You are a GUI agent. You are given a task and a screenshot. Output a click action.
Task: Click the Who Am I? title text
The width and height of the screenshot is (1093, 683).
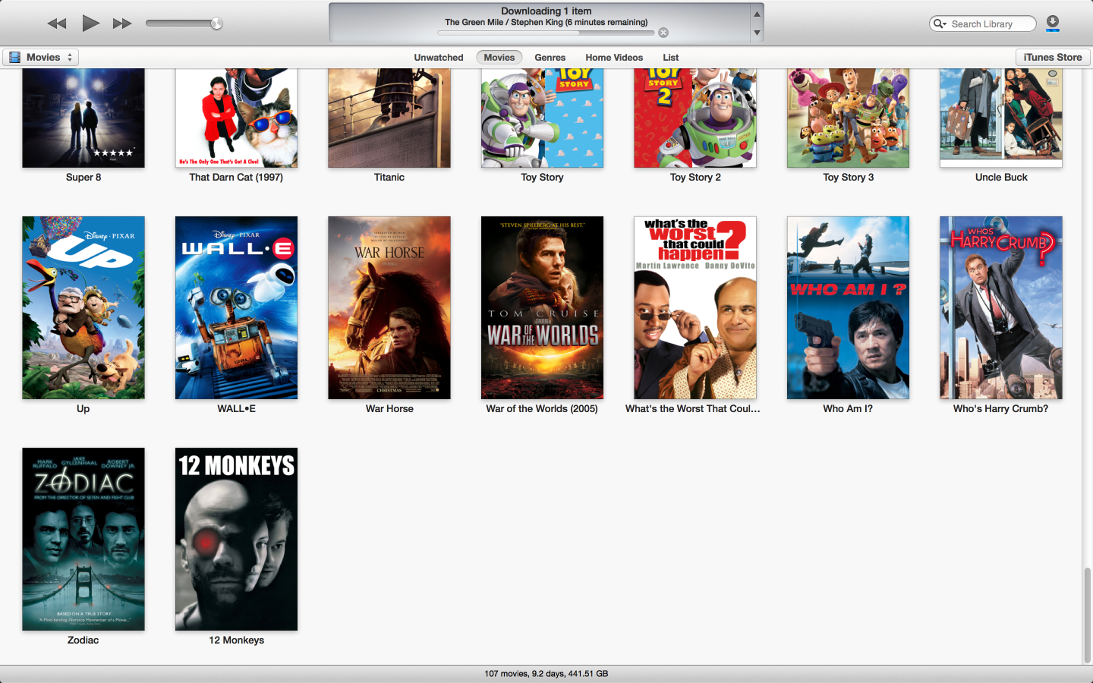[848, 409]
